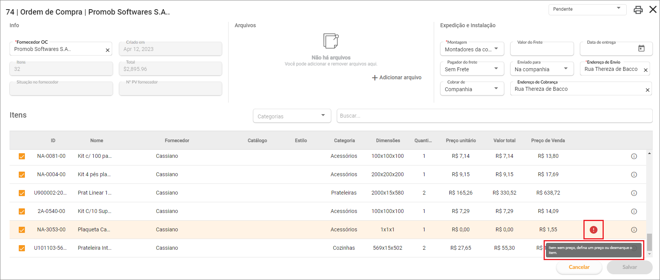Click Adicionar arquivo
Screen dimensions: 660x280
click(x=397, y=78)
